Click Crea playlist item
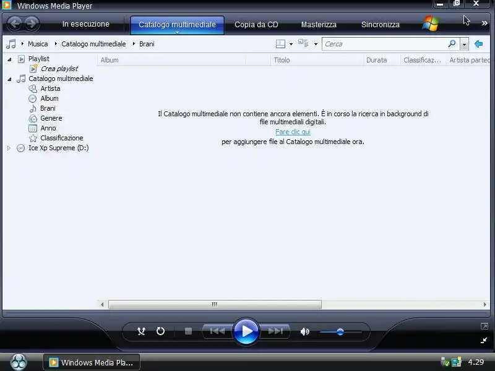 (x=59, y=69)
